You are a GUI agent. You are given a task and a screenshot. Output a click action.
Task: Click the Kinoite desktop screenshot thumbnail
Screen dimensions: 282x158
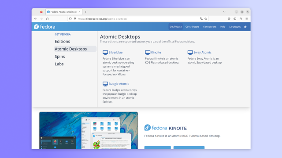coord(89,130)
